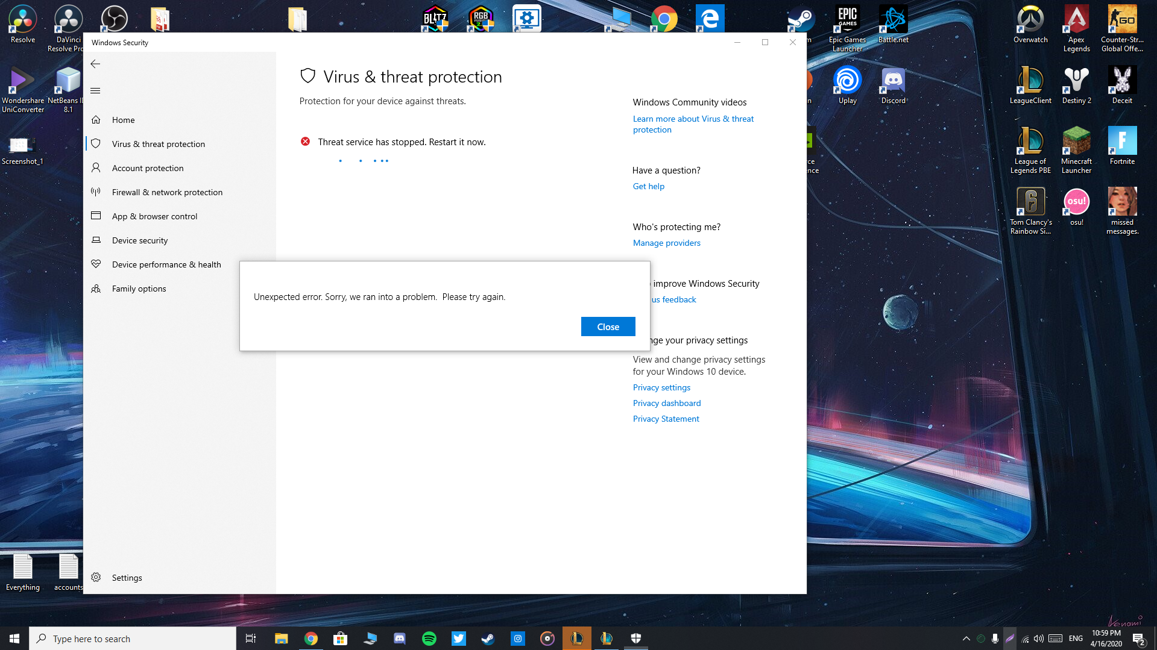Switch to Windows Security taskbar icon

click(x=636, y=639)
